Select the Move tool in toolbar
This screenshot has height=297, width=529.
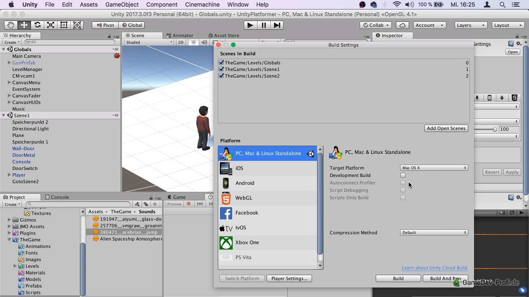click(x=24, y=25)
